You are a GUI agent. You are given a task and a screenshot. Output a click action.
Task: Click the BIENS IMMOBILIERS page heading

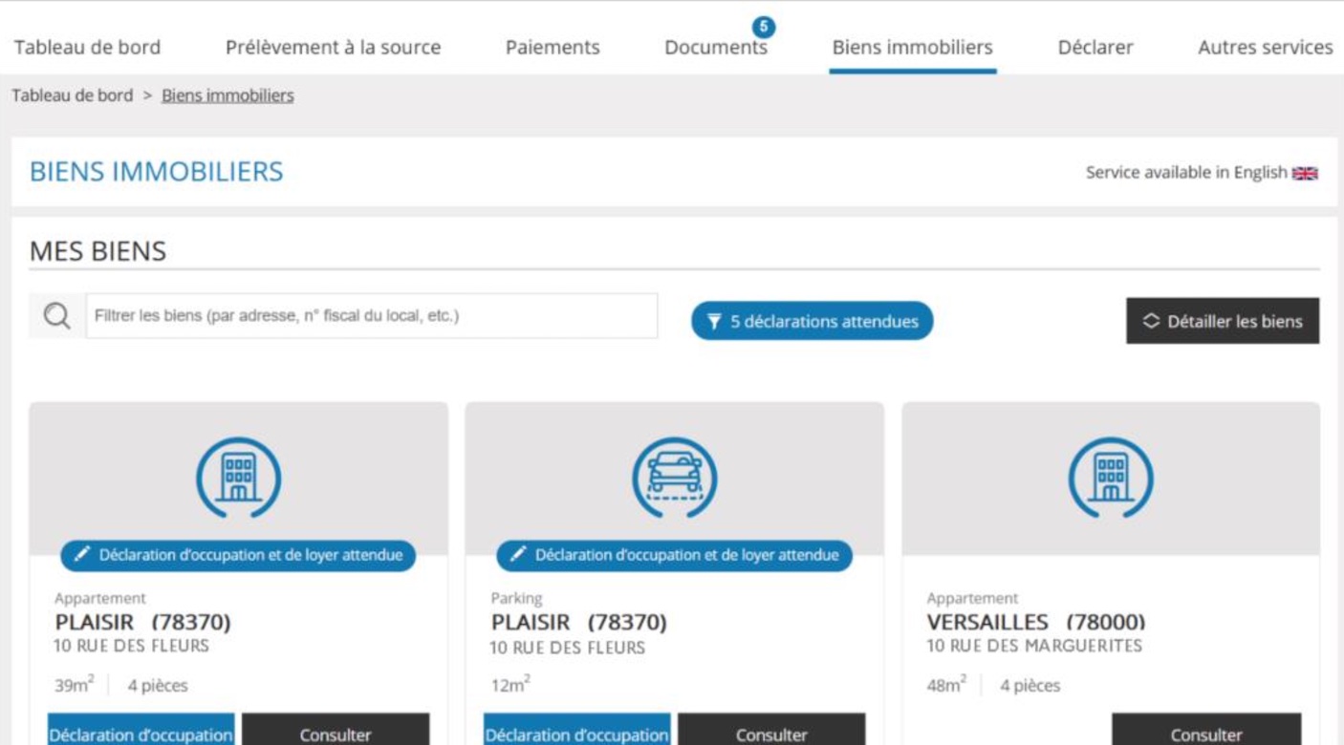pos(157,172)
